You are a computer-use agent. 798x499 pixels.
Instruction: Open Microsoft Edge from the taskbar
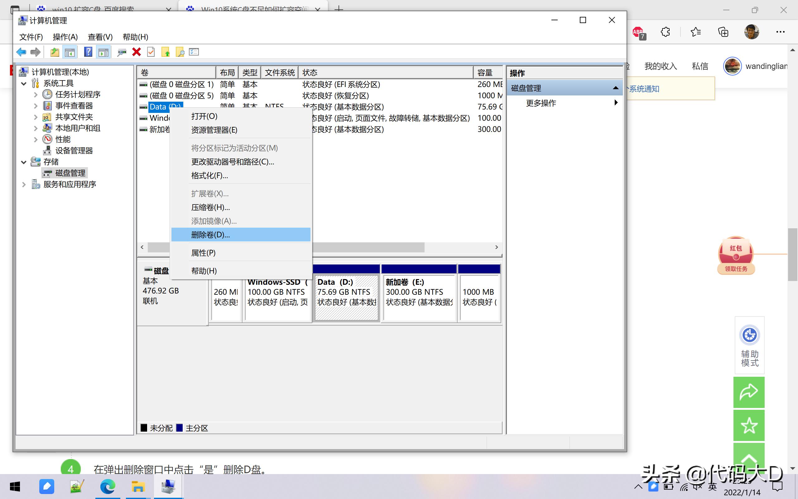(x=107, y=487)
